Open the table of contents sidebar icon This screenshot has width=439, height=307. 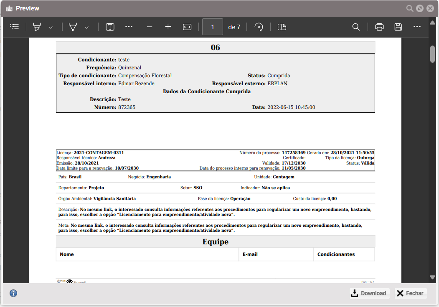point(15,27)
